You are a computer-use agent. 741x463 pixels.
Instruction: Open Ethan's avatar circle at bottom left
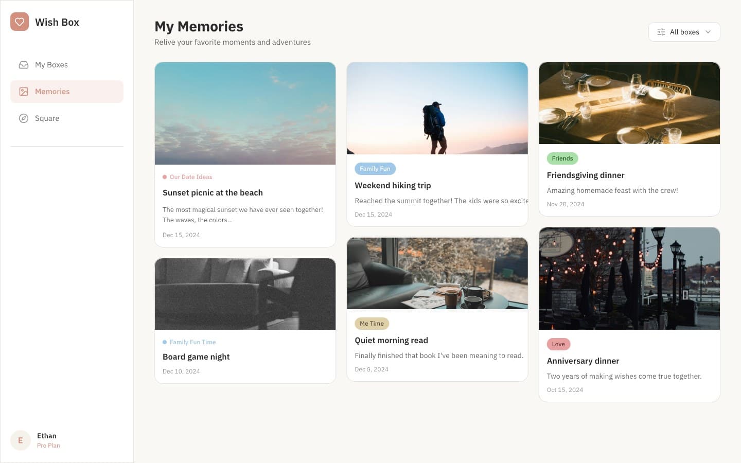pyautogui.click(x=20, y=440)
